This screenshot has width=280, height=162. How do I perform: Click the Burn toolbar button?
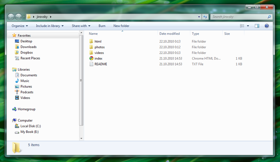[102, 26]
